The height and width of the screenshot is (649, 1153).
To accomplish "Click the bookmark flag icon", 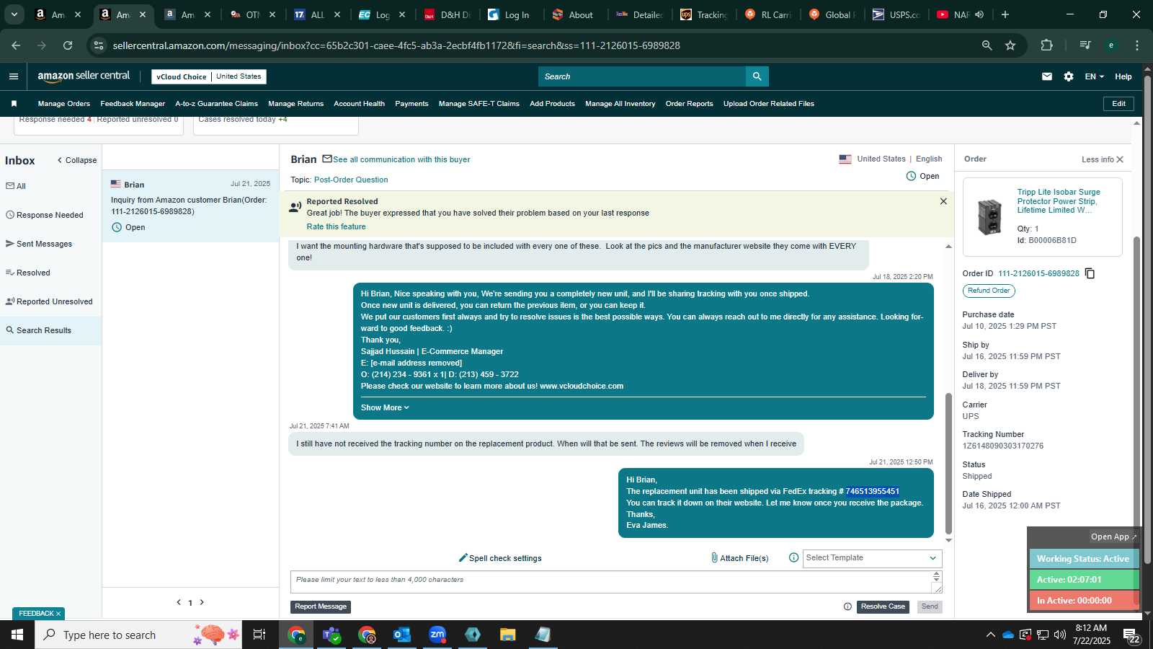I will tap(14, 104).
